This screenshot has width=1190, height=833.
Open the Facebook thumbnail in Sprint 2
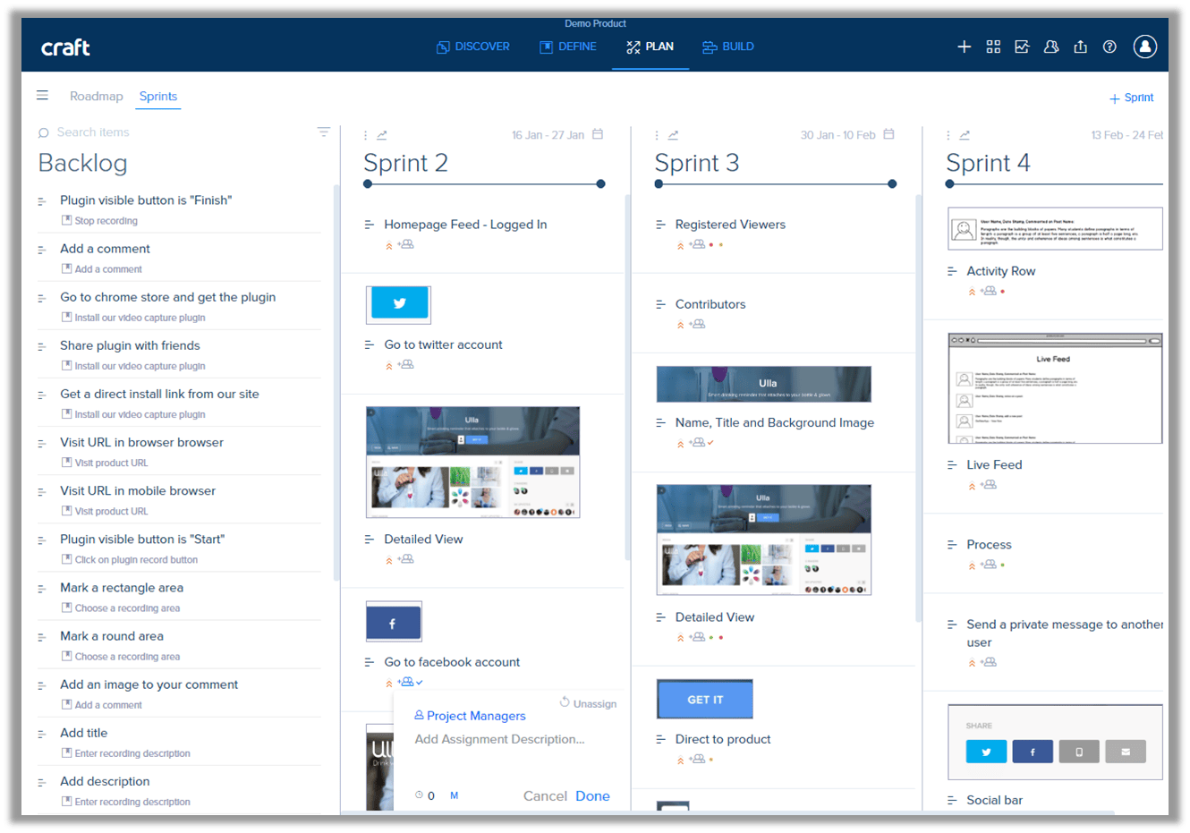[x=394, y=622]
